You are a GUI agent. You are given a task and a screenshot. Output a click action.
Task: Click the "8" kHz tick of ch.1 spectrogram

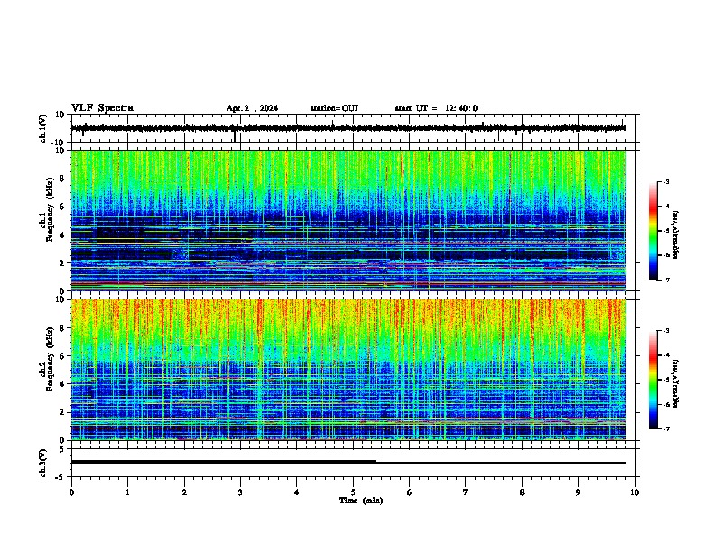(x=62, y=179)
